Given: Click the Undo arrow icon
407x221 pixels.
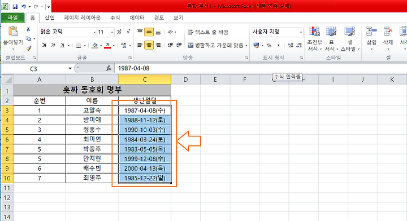Looking at the screenshot, I should [24, 6].
